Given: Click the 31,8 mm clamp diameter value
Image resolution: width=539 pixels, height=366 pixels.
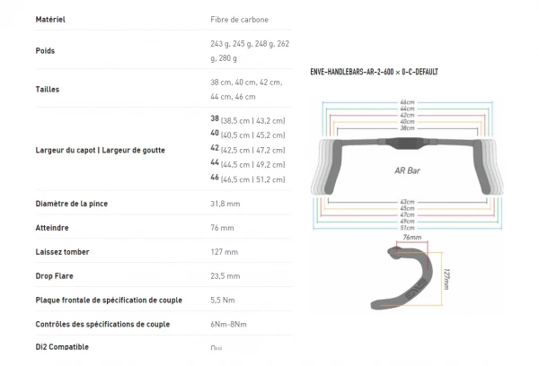Looking at the screenshot, I should click(225, 205).
